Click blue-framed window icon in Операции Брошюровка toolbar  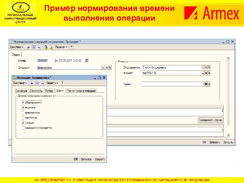[x=37, y=83]
